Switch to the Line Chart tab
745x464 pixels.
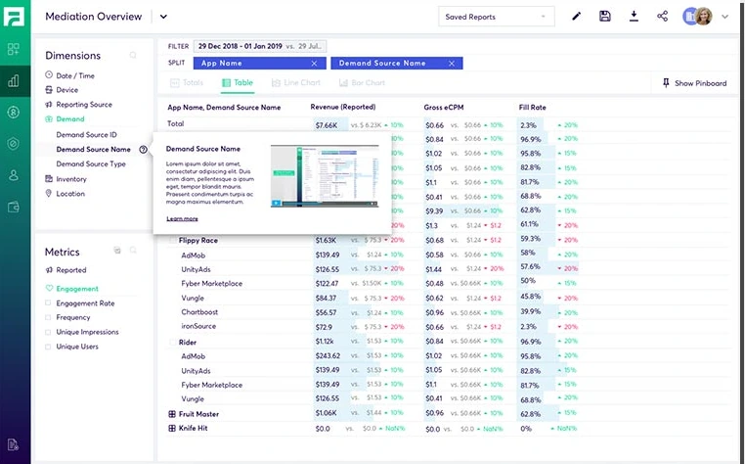(x=295, y=83)
